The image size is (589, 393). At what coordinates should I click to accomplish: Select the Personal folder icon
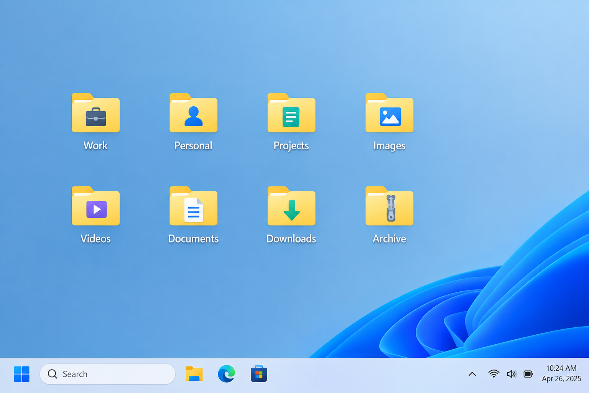[x=193, y=113]
